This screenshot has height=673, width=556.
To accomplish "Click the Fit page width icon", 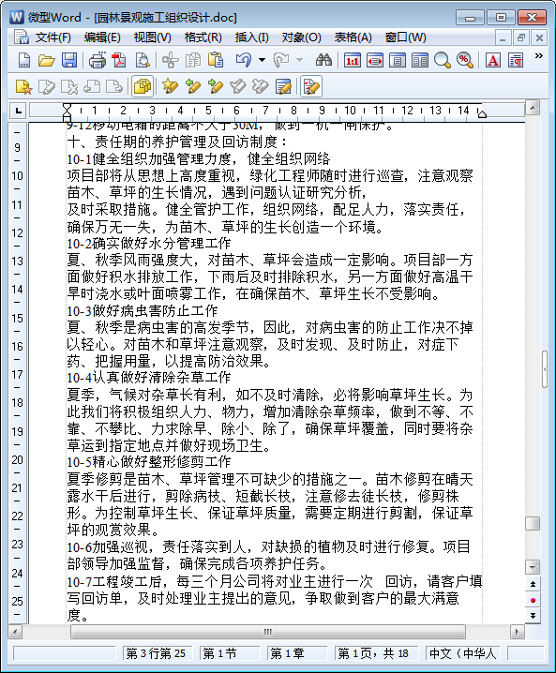I will click(375, 61).
